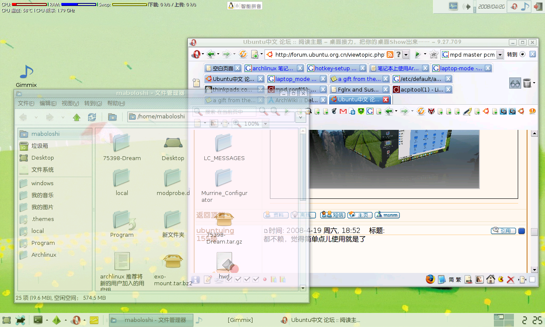Click the browser page vertical scrollbar thumb
This screenshot has width=545, height=327.
tap(534, 232)
